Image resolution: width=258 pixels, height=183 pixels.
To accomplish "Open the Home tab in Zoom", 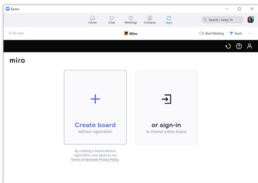I will (93, 20).
